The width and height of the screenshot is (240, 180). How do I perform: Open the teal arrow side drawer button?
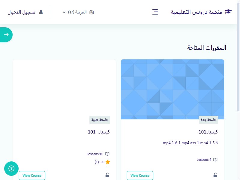point(6,35)
